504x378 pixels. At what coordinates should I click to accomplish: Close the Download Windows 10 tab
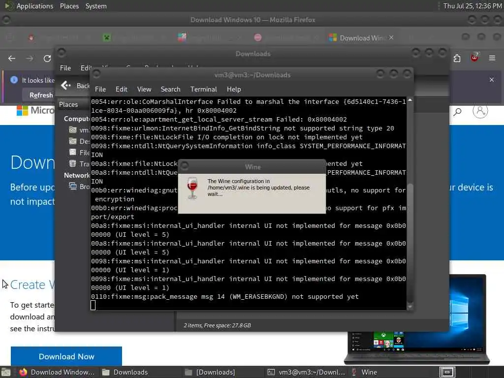tap(391, 37)
